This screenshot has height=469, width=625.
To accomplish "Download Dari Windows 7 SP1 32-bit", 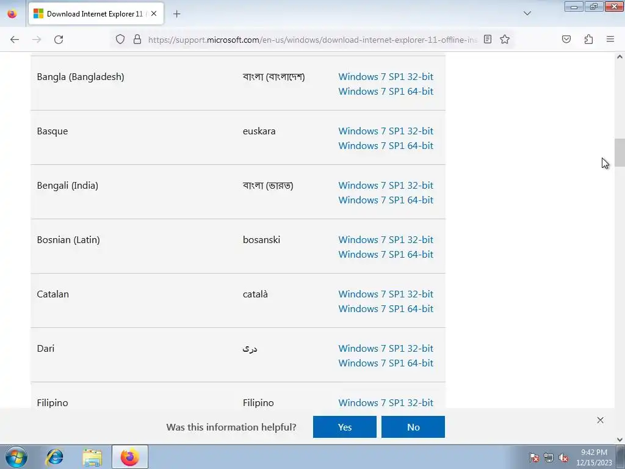I will pyautogui.click(x=386, y=349).
